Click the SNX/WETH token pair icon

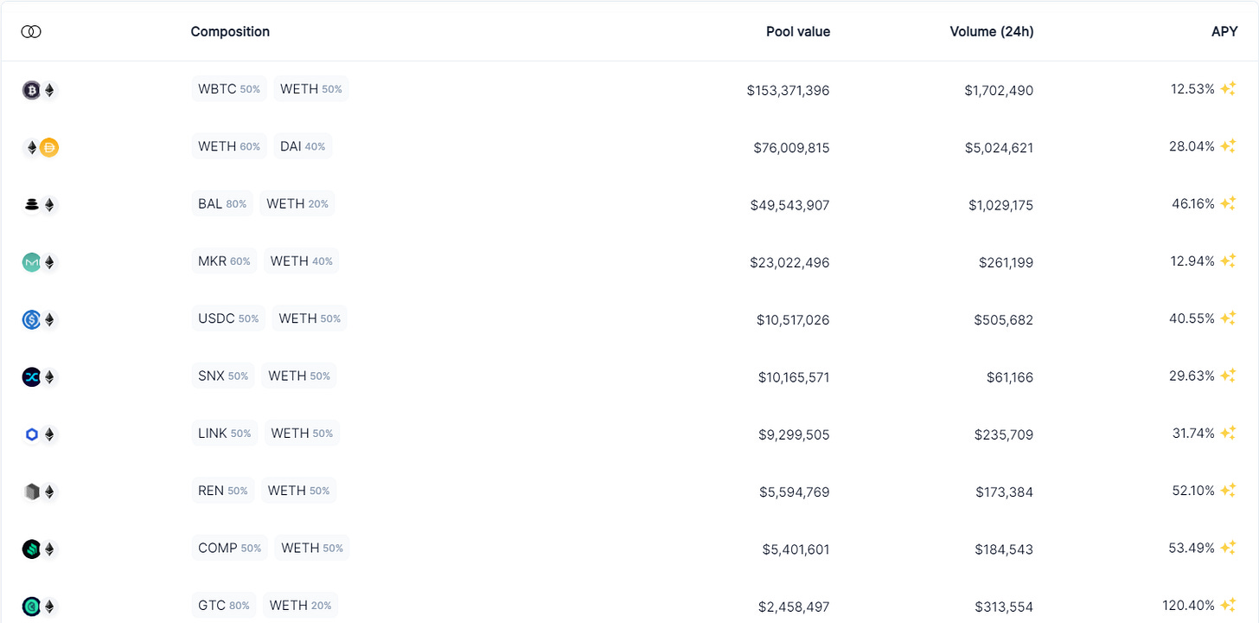click(40, 377)
